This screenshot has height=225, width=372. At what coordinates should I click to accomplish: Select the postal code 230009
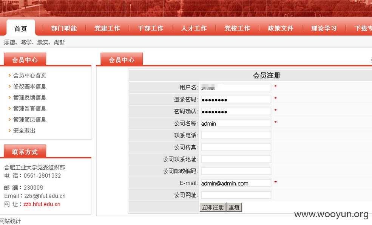(x=33, y=188)
